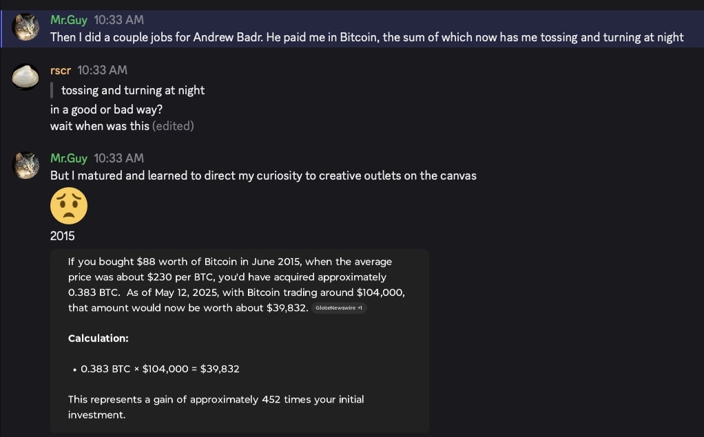Select the message about Andrew Badr jobs

(366, 37)
